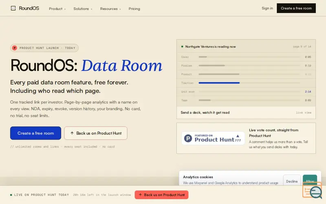Open the RoundOS home link text
Viewport: 326px width, 204px height.
point(29,8)
